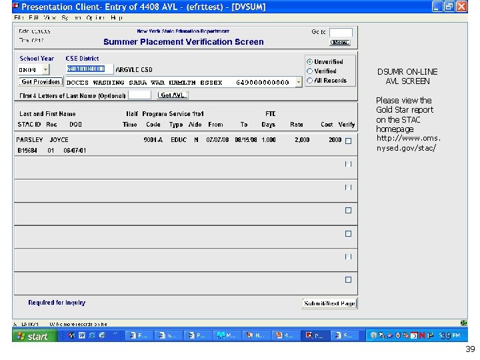Select the All Records radio button
The height and width of the screenshot is (360, 480).
coord(309,81)
